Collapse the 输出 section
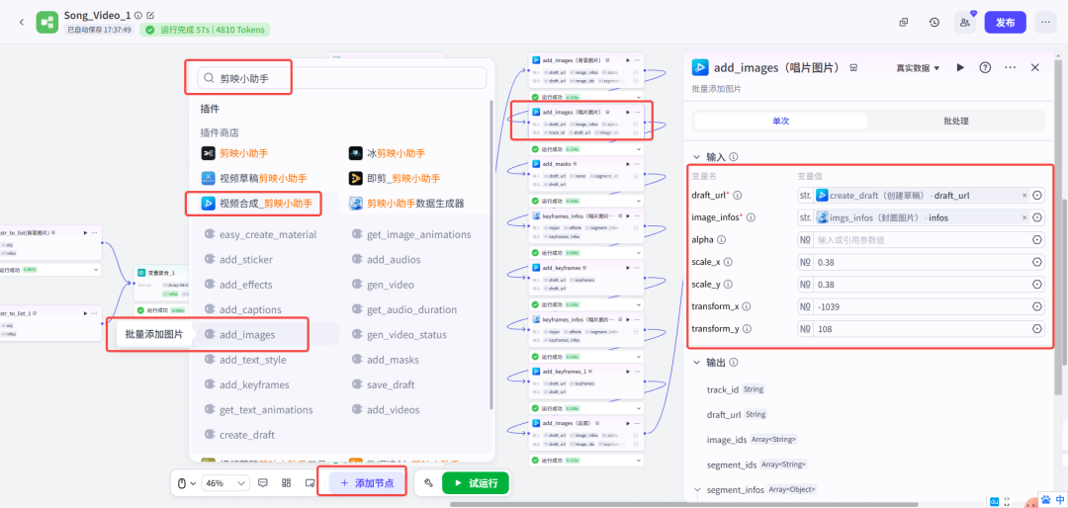The image size is (1068, 508). (697, 363)
